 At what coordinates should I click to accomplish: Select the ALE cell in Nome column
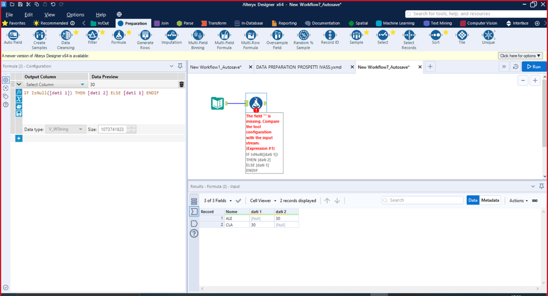pyautogui.click(x=236, y=218)
